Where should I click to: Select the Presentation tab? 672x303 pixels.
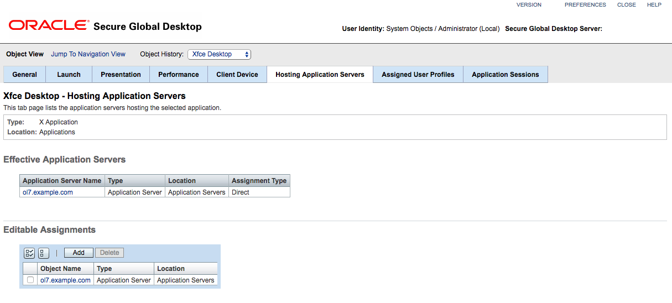coord(121,75)
